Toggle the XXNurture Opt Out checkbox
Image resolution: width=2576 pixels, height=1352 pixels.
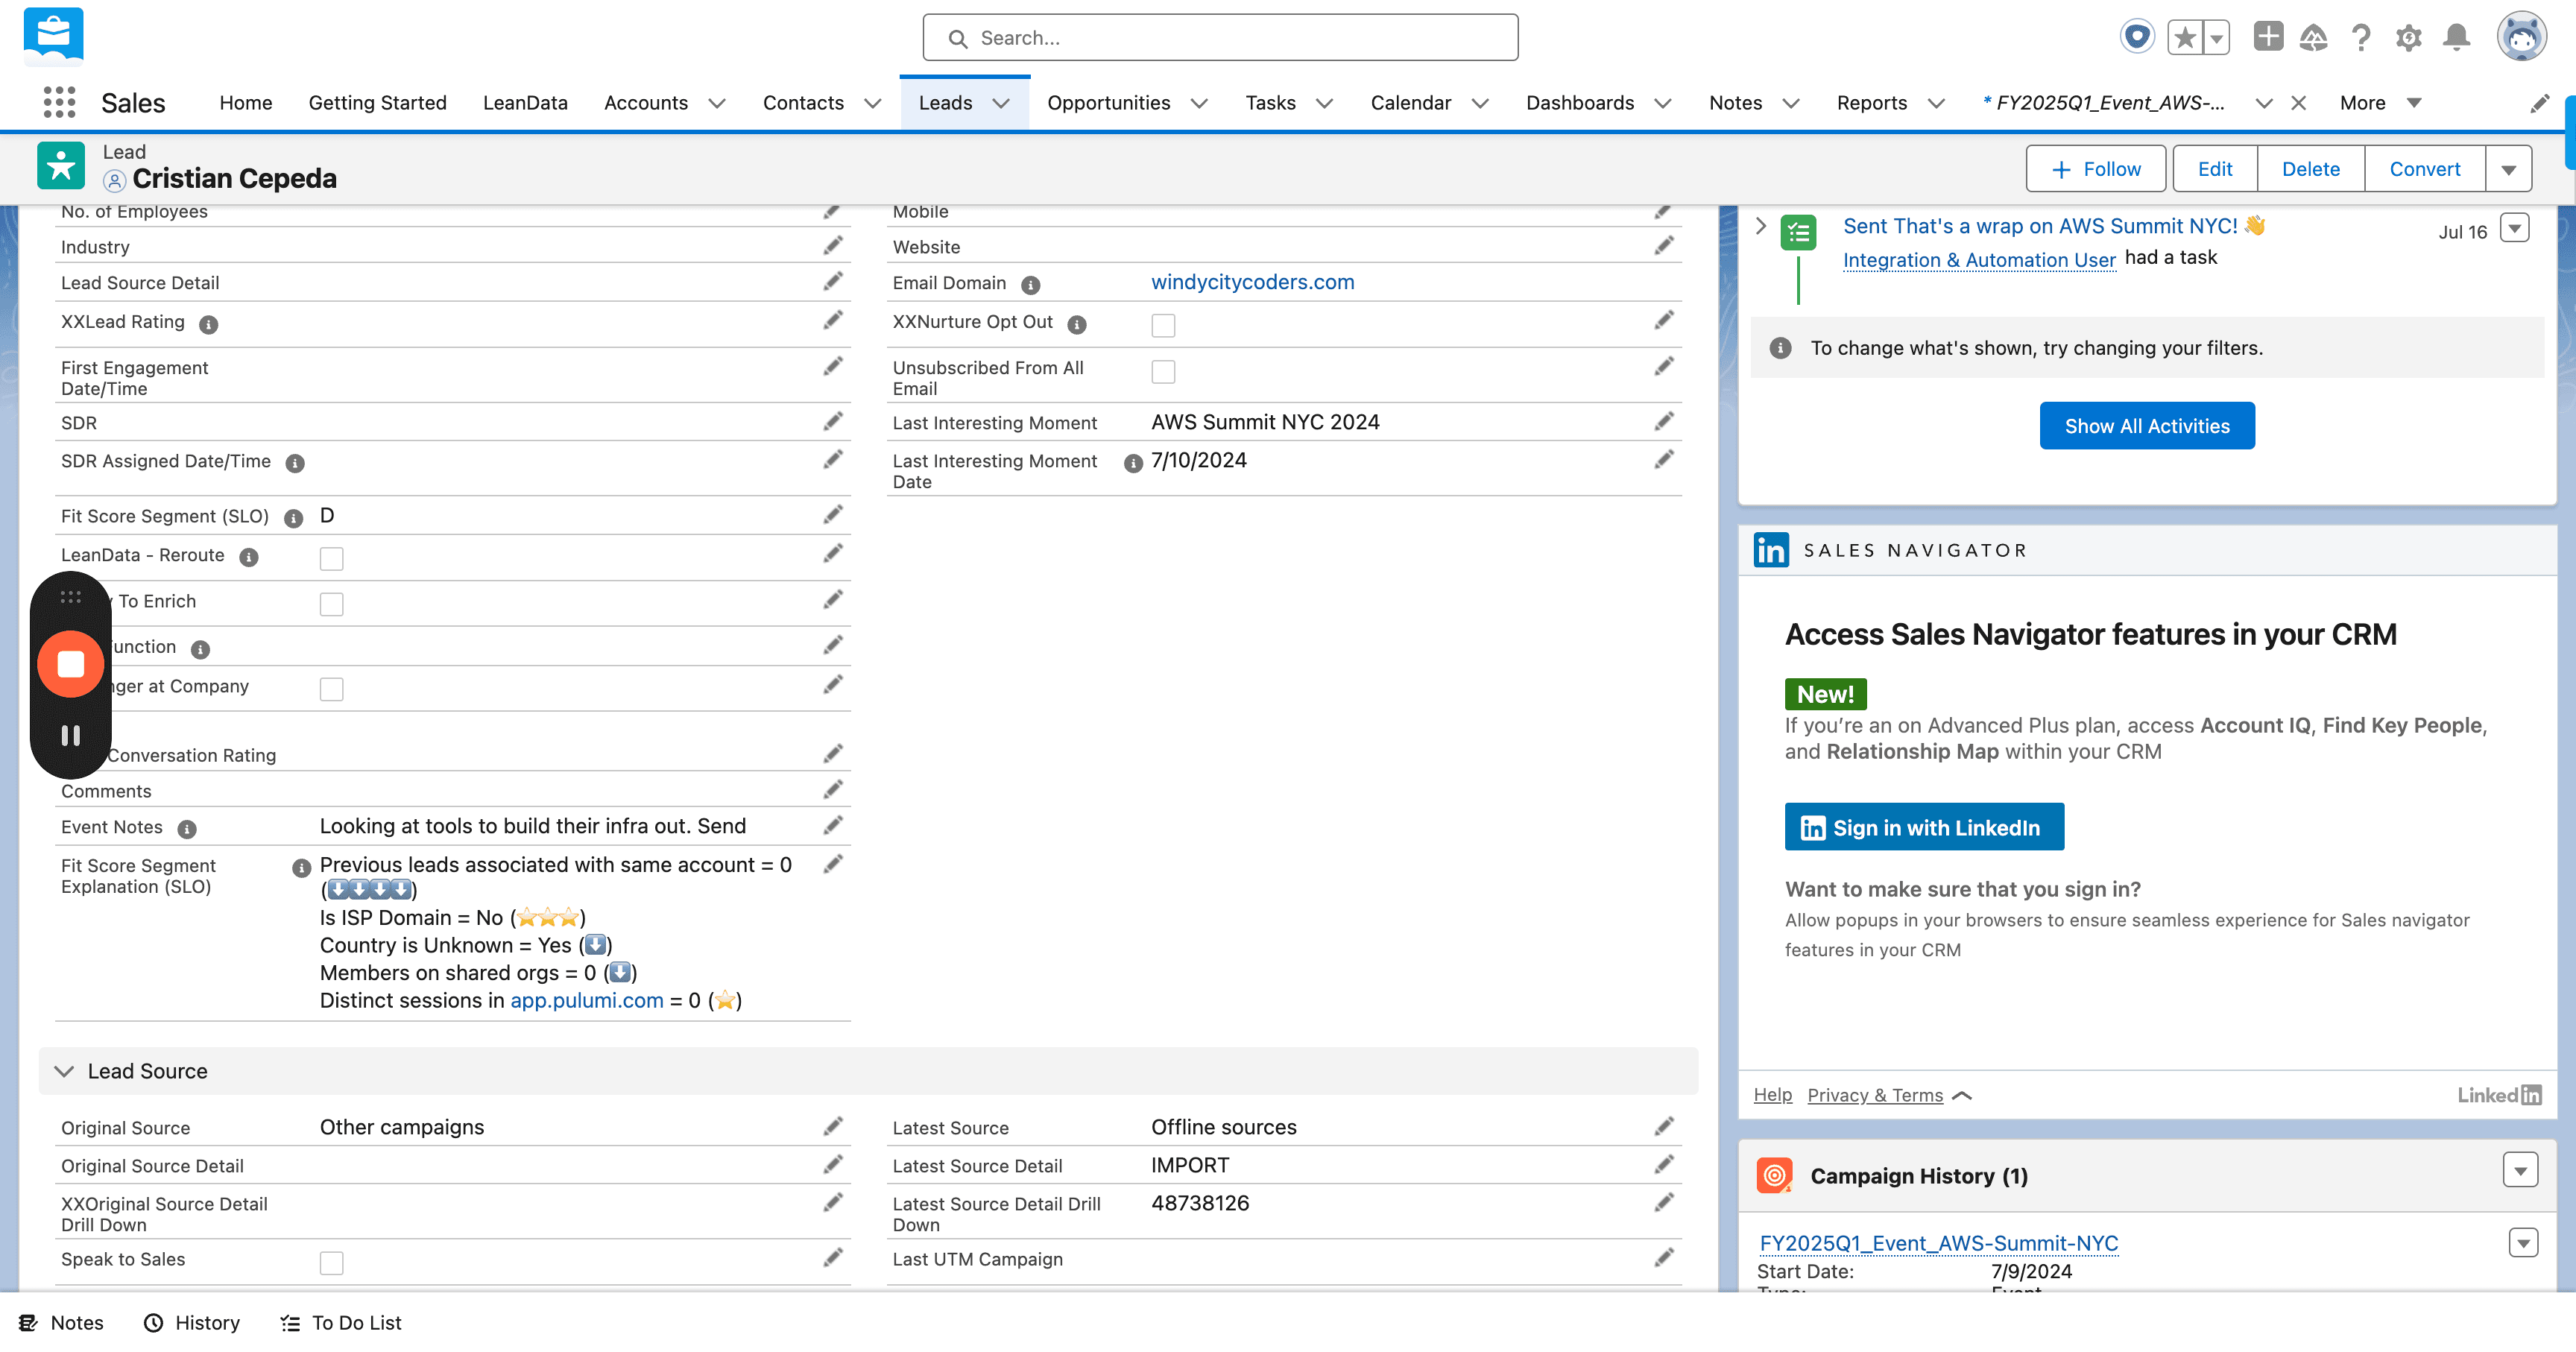(1163, 325)
